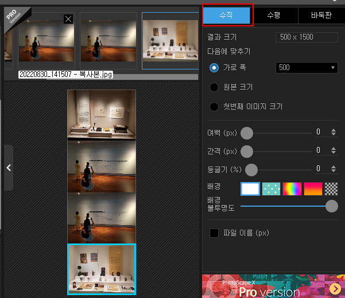The width and height of the screenshot is (345, 298).
Task: Select the 가로 폭 radio option
Action: coord(214,68)
